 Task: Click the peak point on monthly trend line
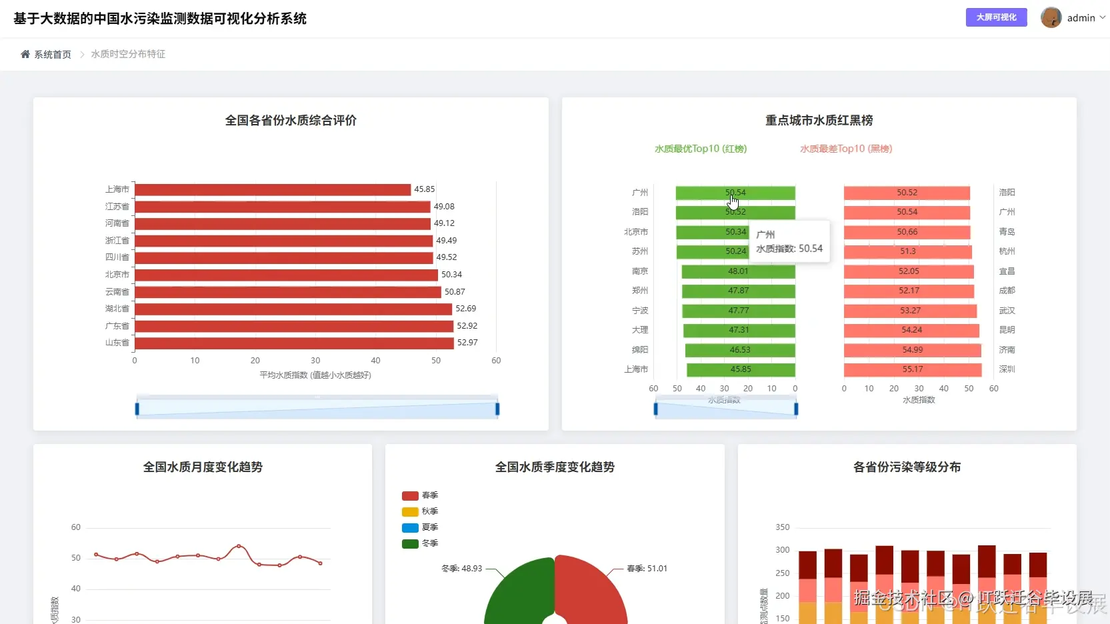point(239,546)
